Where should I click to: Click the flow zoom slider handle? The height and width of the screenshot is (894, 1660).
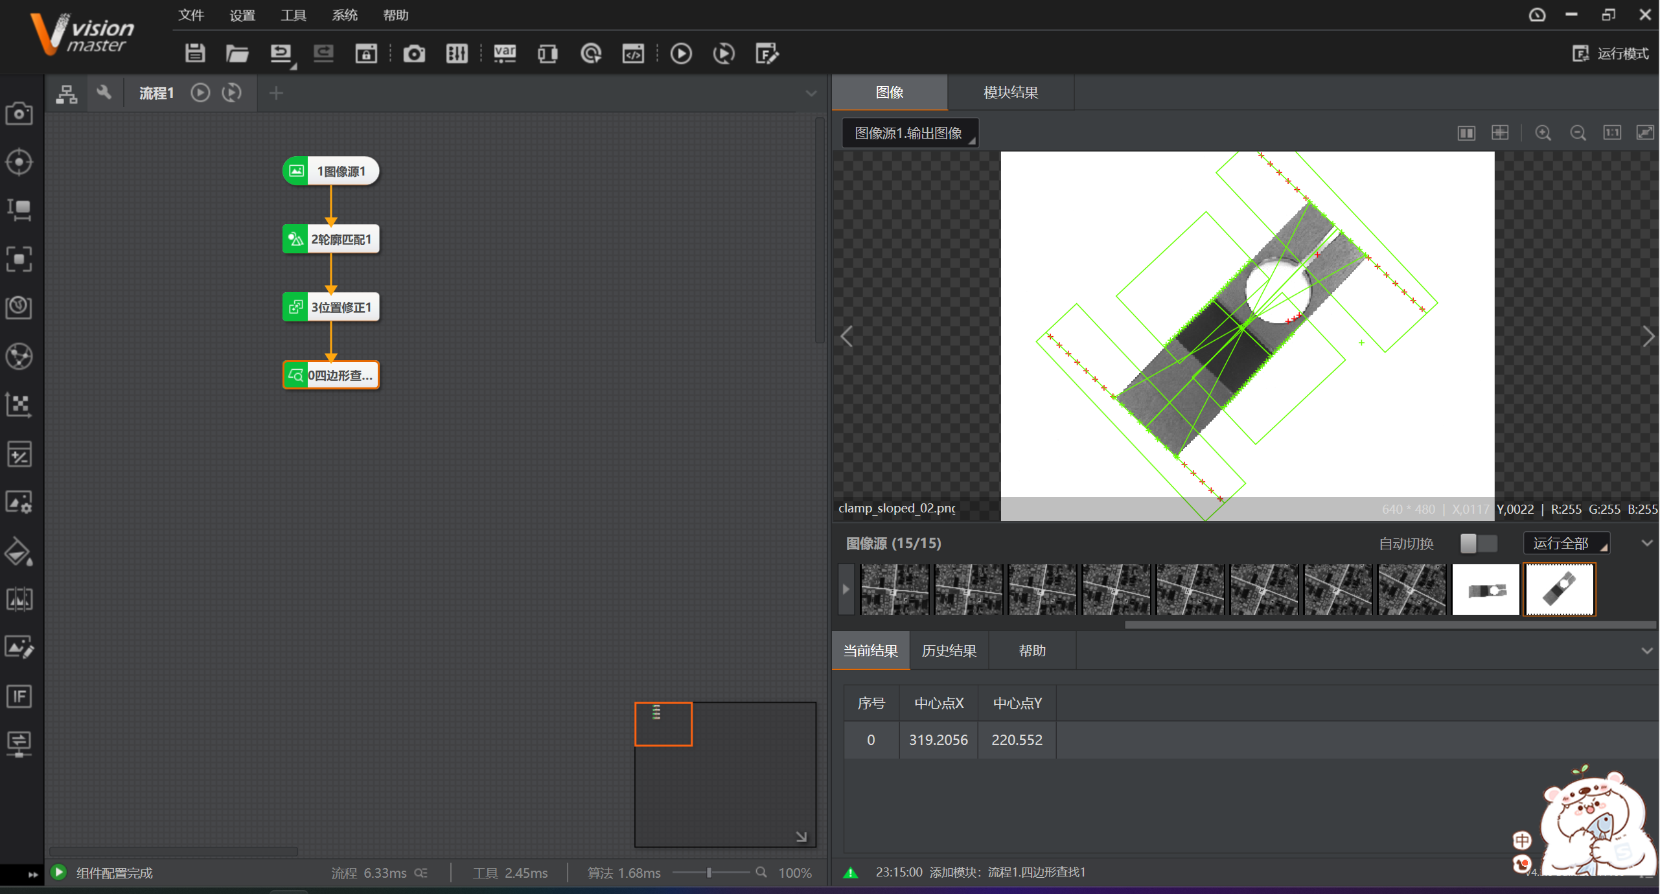coord(709,873)
